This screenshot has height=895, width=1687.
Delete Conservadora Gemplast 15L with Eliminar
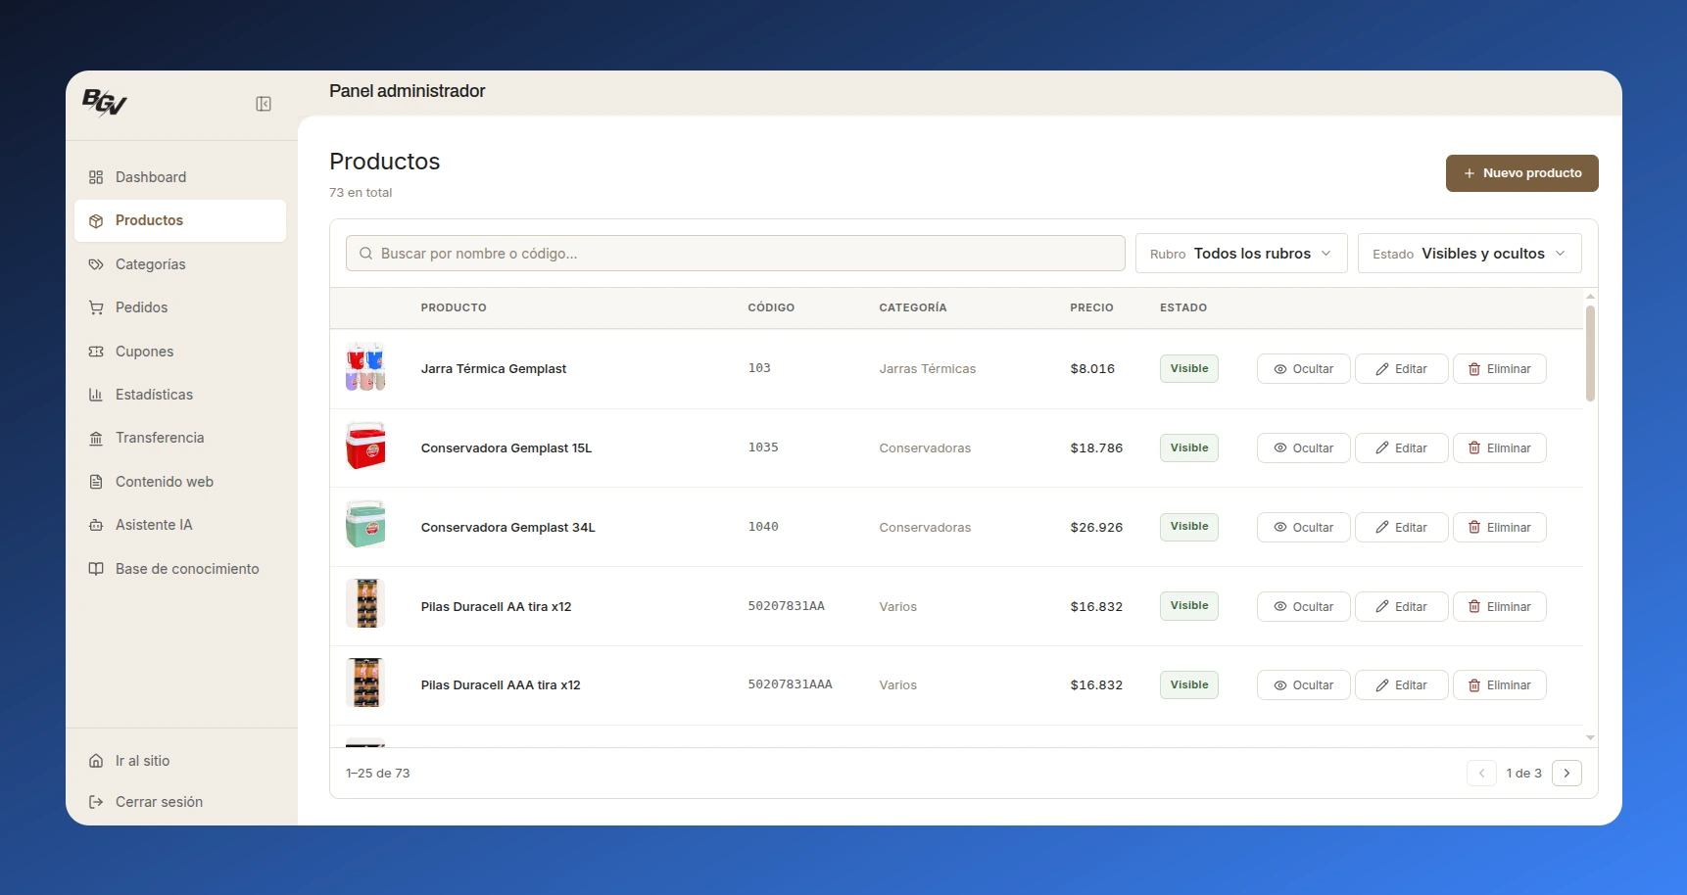[x=1499, y=448]
